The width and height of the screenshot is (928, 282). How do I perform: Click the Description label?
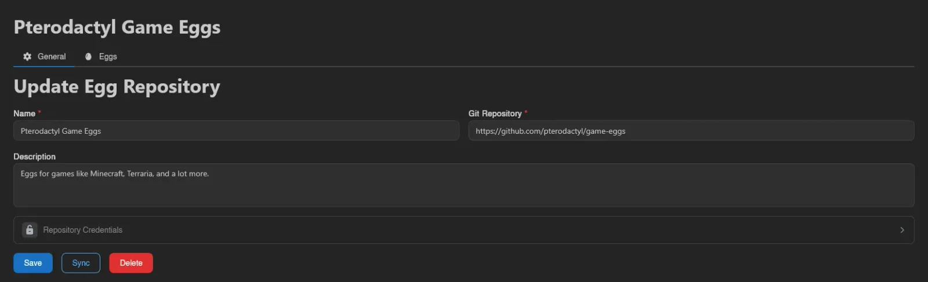coord(35,157)
